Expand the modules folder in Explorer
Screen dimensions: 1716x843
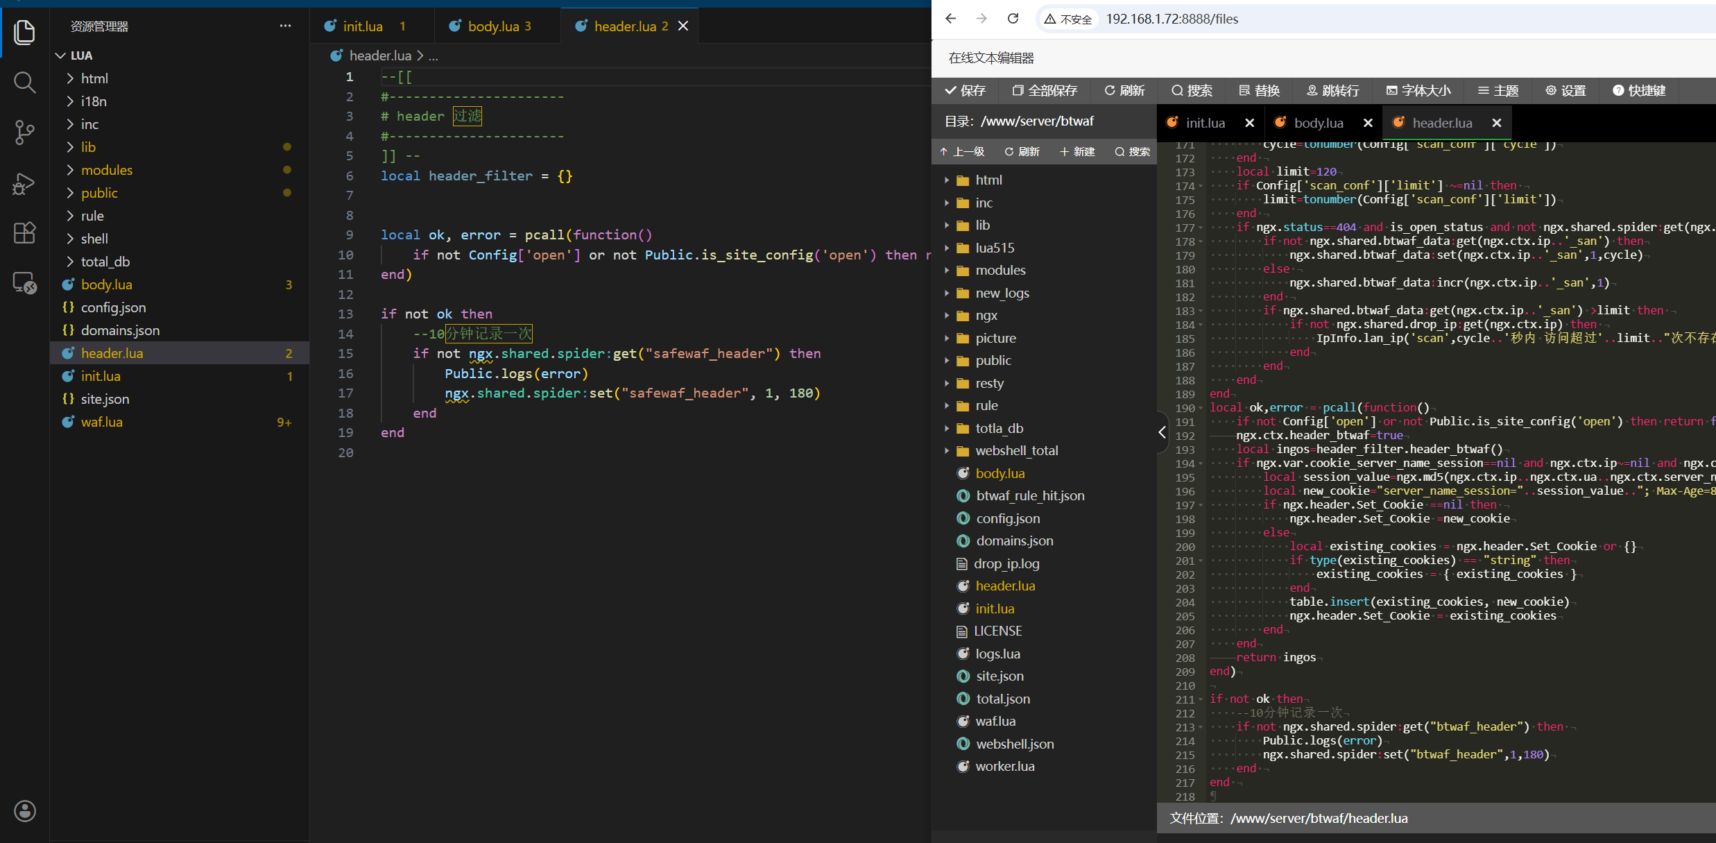(70, 170)
